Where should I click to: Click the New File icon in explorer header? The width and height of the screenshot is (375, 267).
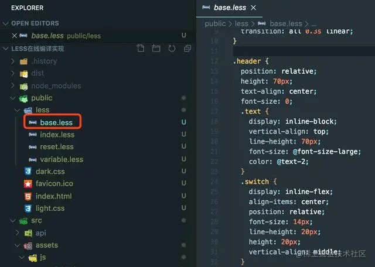point(141,48)
